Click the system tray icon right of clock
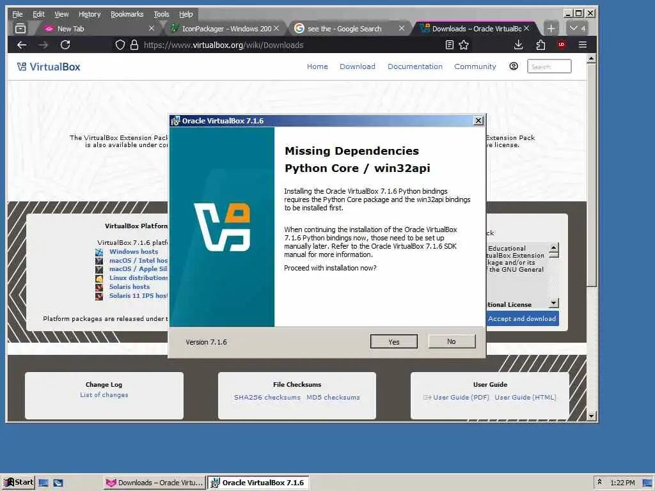The height and width of the screenshot is (491, 655). 647,483
